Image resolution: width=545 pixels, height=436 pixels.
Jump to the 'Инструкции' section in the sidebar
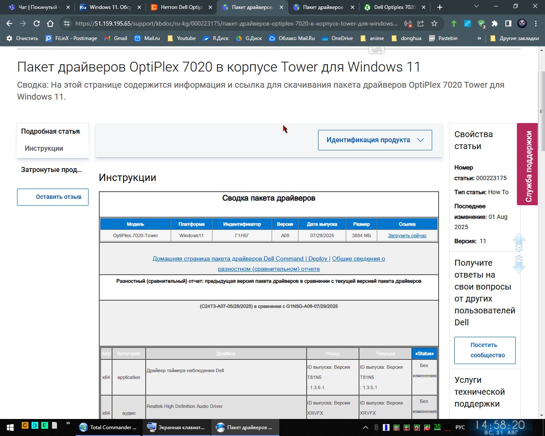pyautogui.click(x=44, y=149)
